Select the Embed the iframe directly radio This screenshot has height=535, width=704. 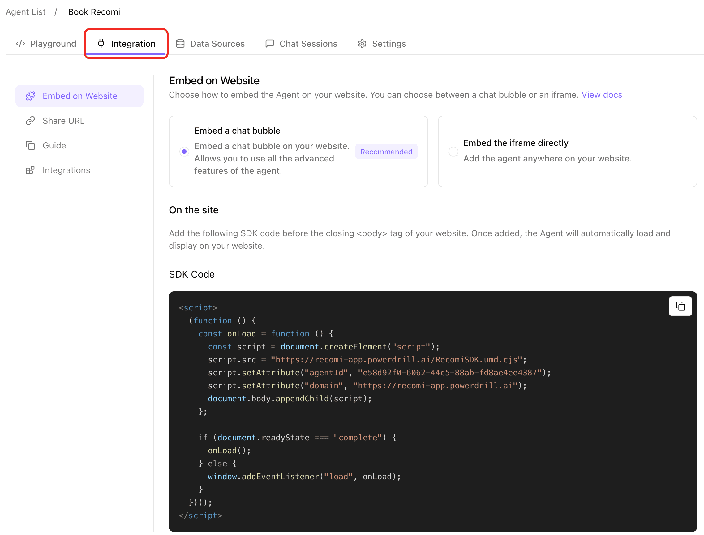click(453, 152)
